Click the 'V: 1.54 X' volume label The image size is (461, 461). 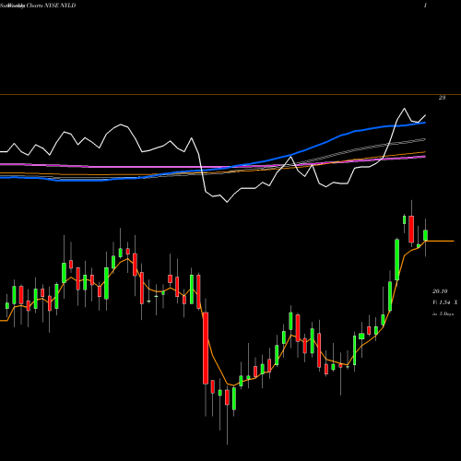coord(445,302)
